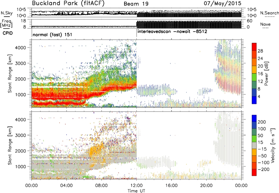Viewport: 279px width, 193px height.
Task: Click the 'Freq. [MHz]' label
Action: [7, 23]
